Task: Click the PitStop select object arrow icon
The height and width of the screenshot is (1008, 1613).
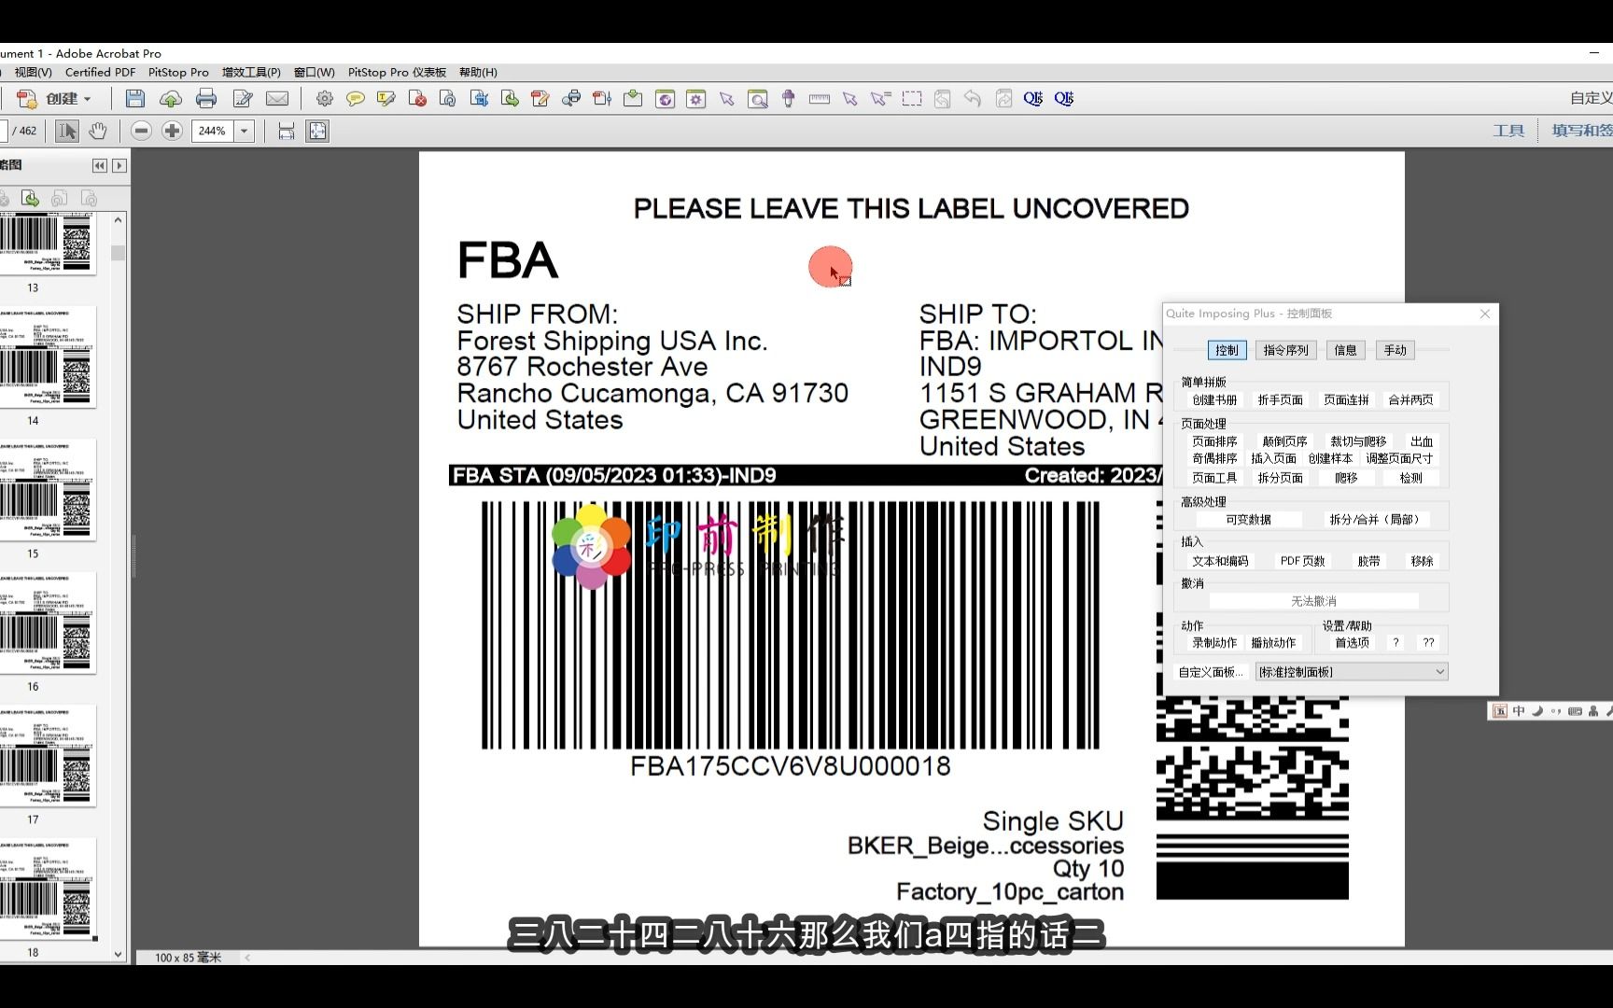Action: point(727,99)
